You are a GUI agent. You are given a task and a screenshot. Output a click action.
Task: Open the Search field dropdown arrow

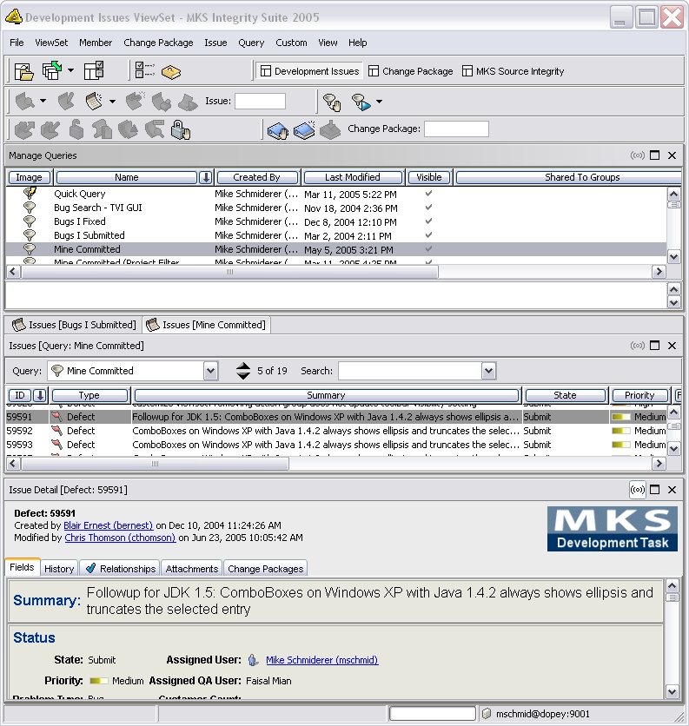point(488,371)
